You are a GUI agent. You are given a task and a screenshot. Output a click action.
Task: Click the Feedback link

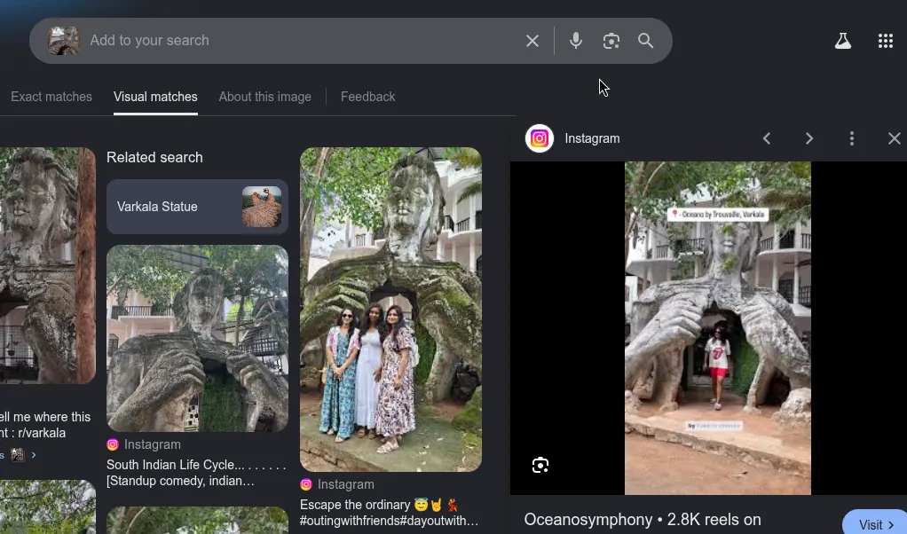(x=368, y=97)
